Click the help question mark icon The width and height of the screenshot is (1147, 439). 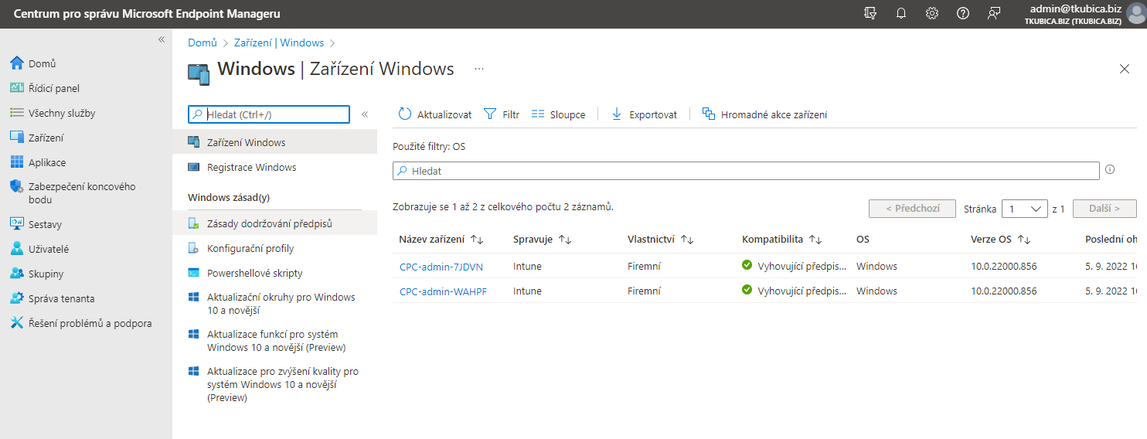(963, 13)
